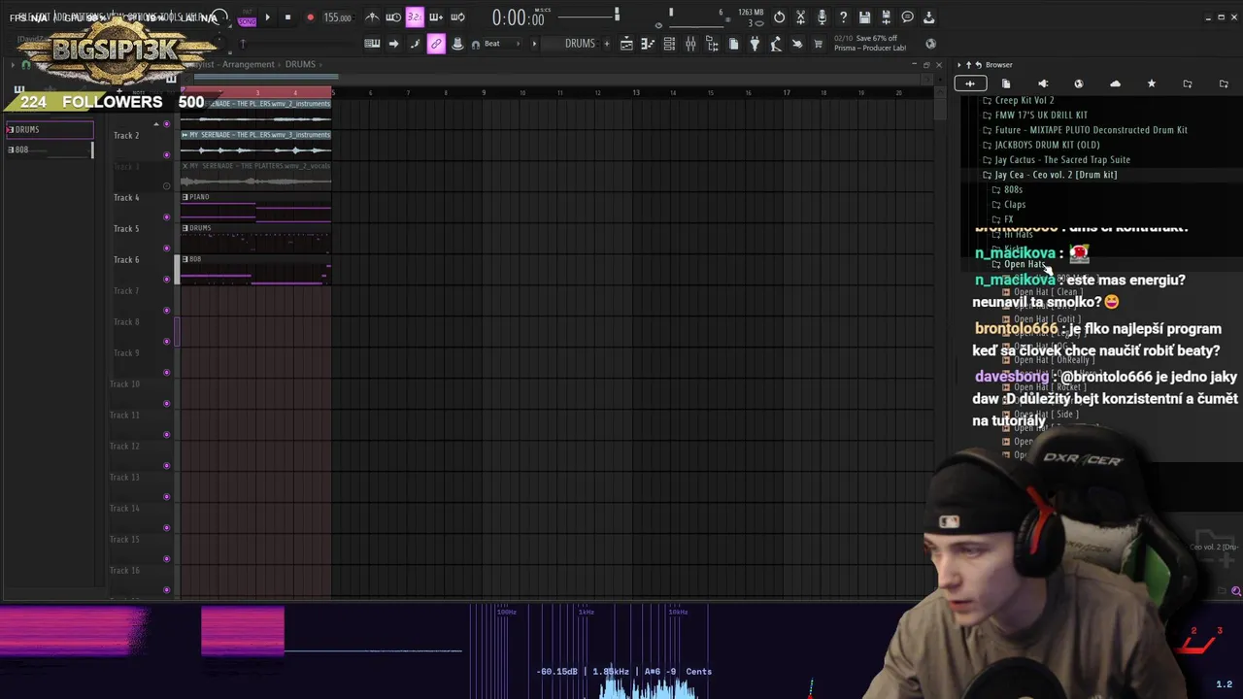
Task: Click the stamp icon in toolbar
Action: pos(457,44)
